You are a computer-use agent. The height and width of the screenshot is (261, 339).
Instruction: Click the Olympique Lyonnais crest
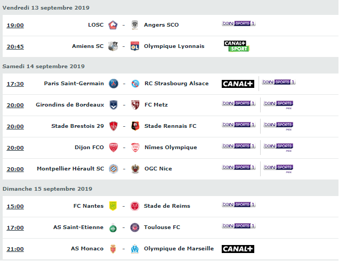(x=135, y=46)
